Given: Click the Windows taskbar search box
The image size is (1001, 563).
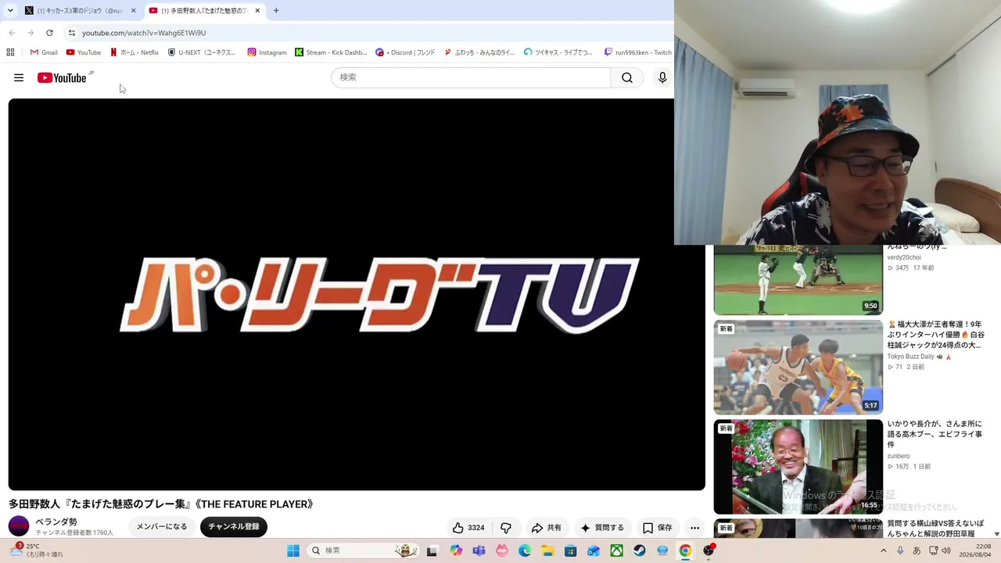Looking at the screenshot, I should (363, 550).
